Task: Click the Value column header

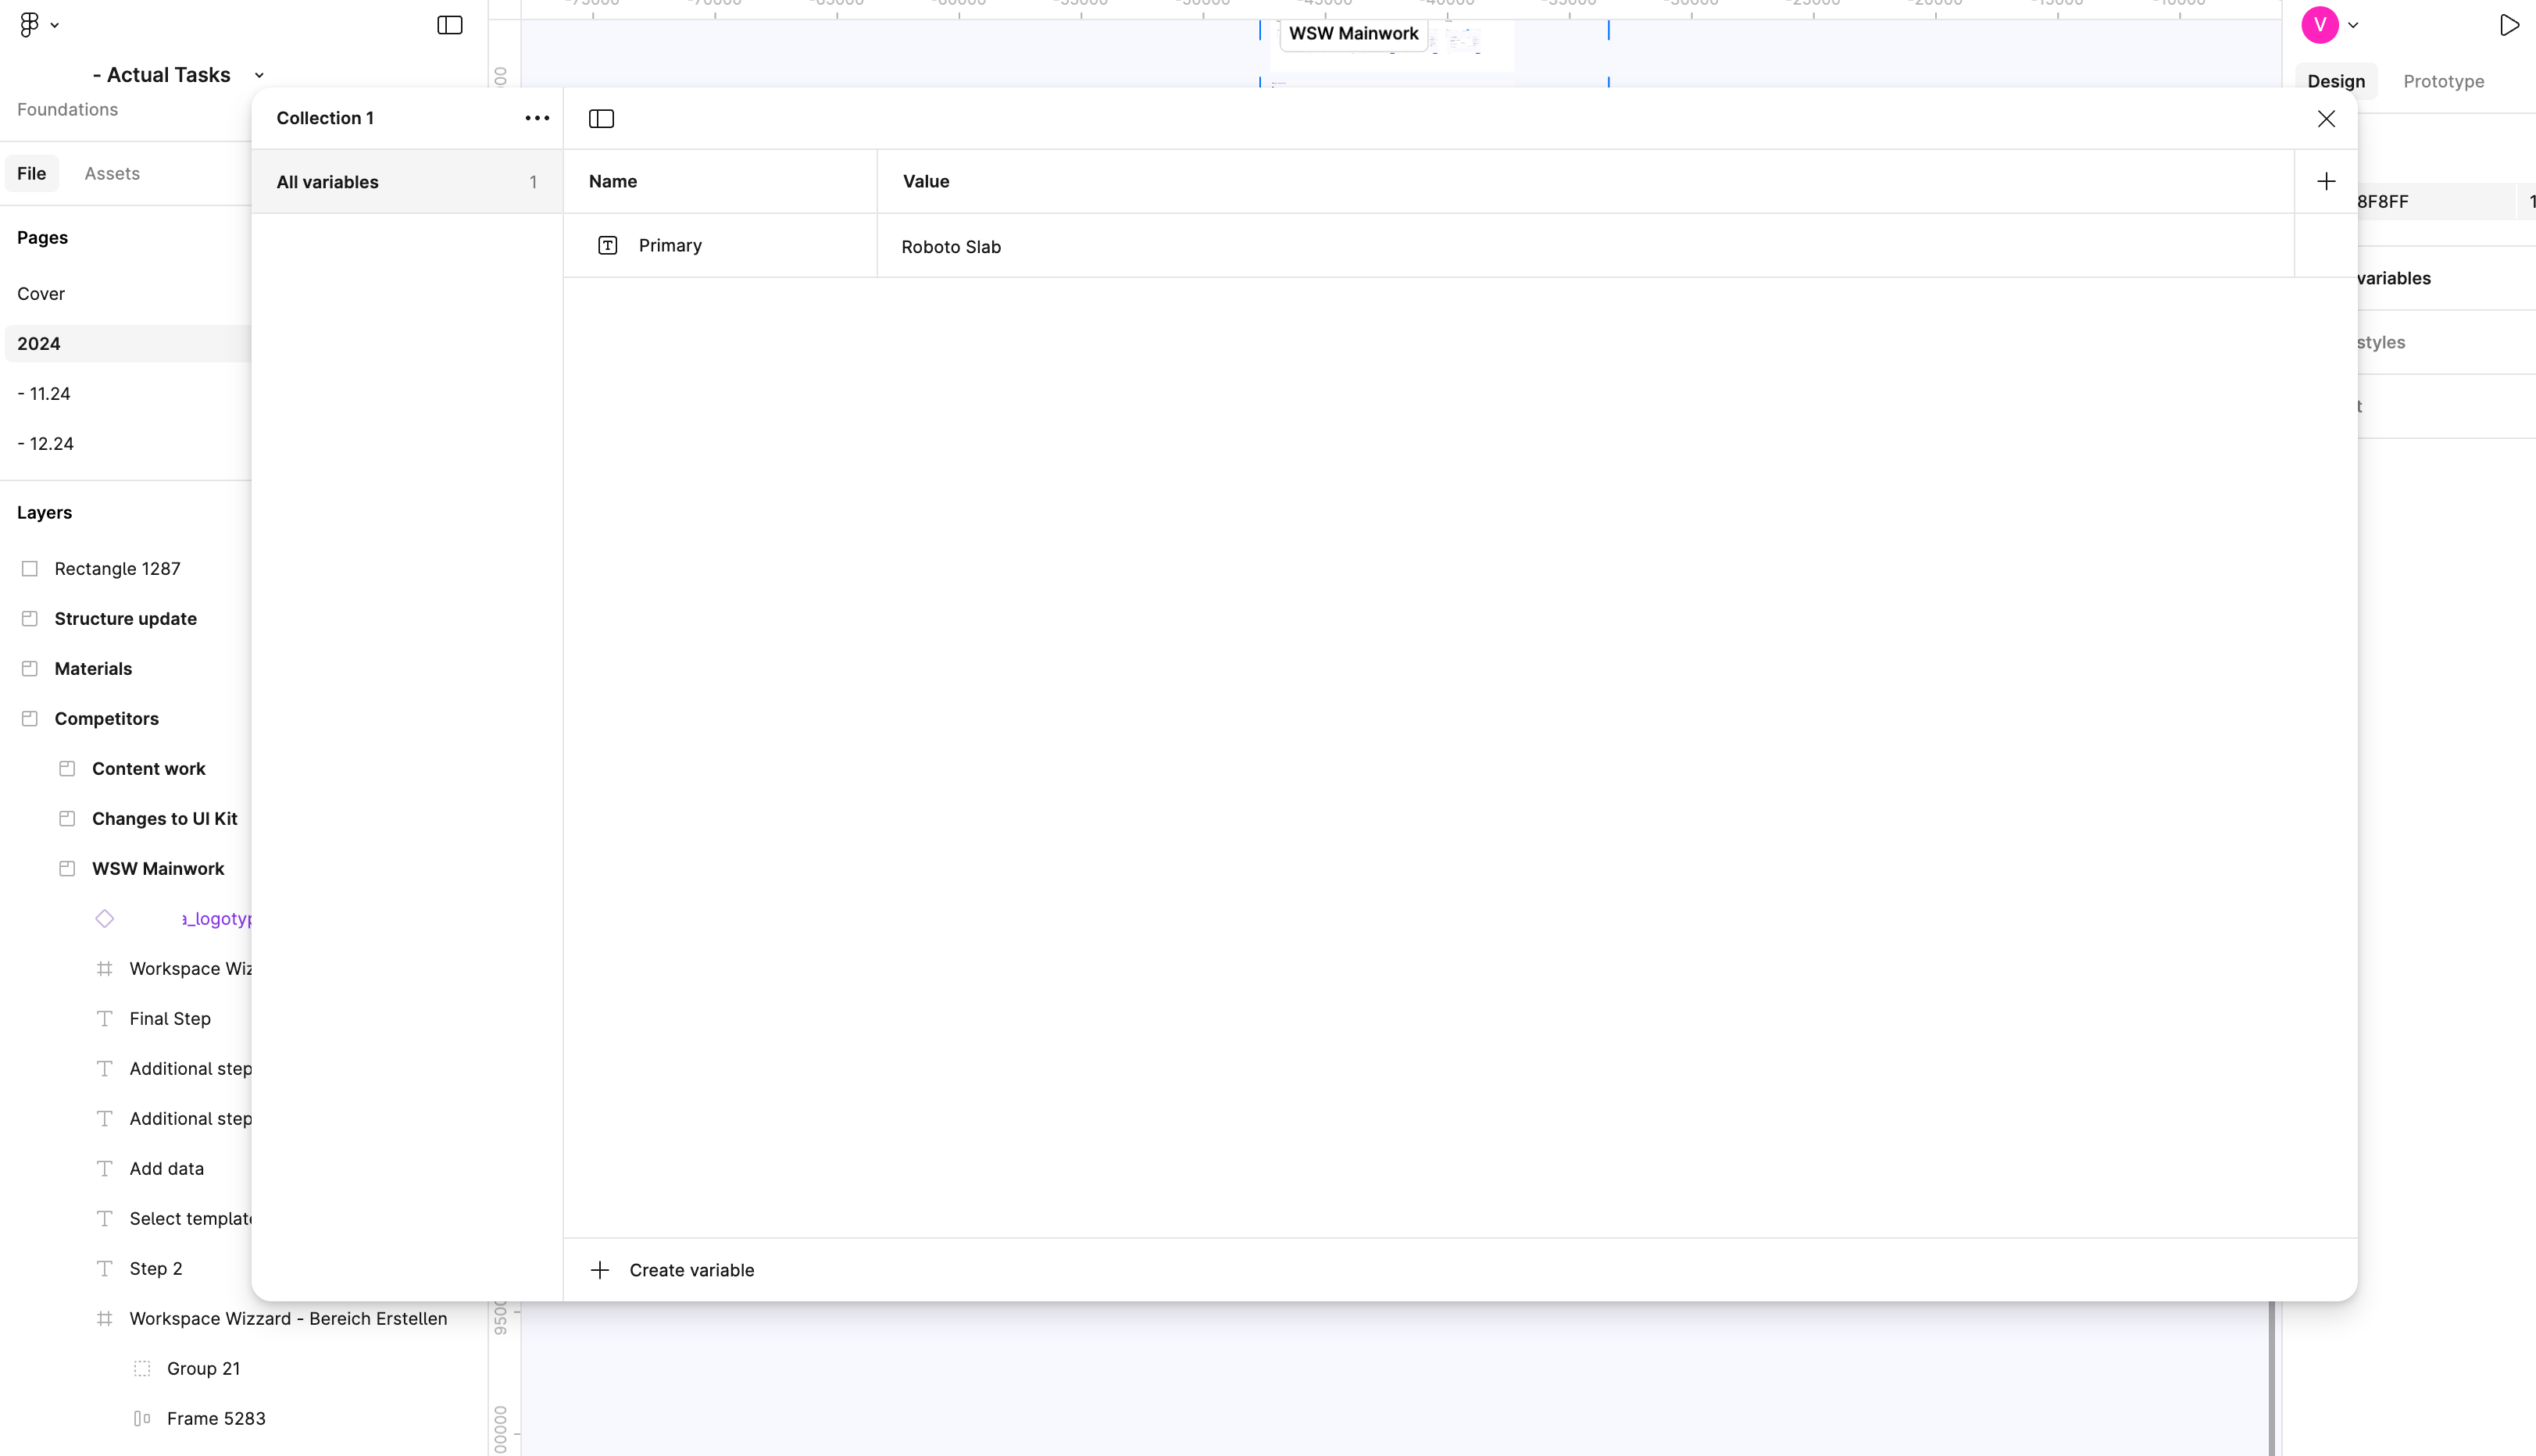Action: [x=926, y=182]
